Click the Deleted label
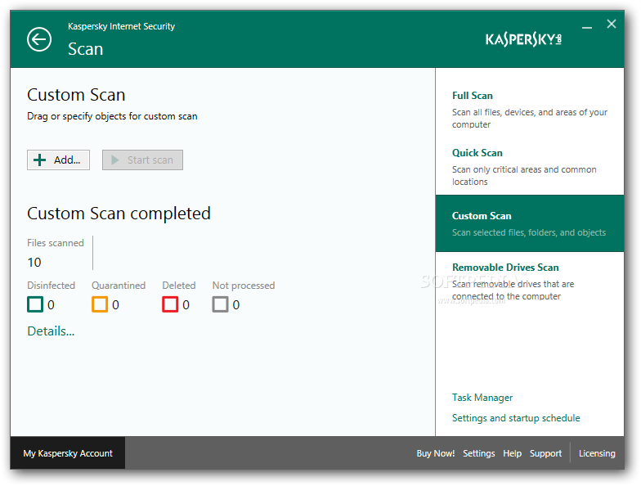Viewport: 641px width, 486px height. tap(179, 285)
